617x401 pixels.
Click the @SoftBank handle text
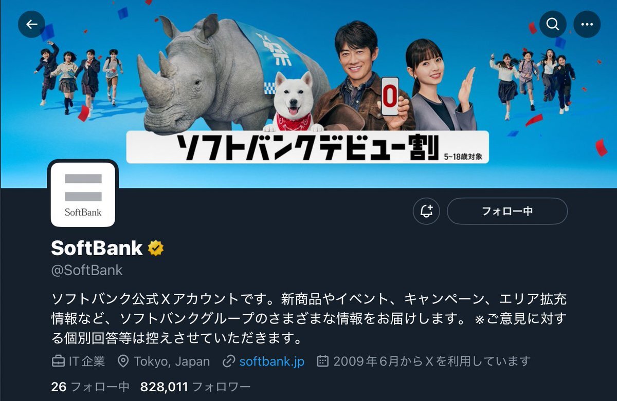click(87, 271)
